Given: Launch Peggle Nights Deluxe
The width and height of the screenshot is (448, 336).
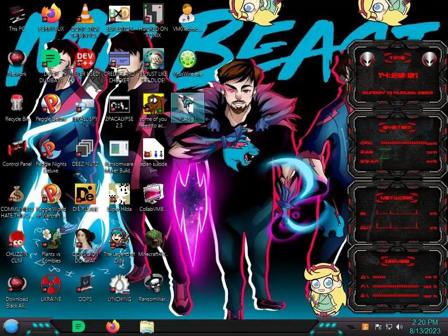Looking at the screenshot, I should (x=51, y=156).
